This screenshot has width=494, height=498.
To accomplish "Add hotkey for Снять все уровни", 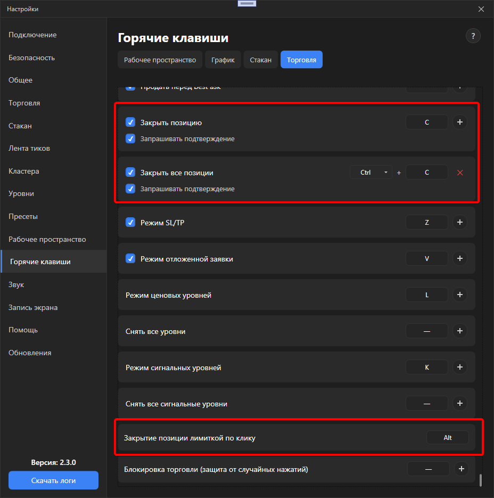I will tap(460, 331).
